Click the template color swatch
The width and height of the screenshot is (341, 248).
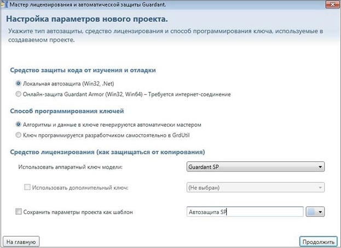(311, 212)
